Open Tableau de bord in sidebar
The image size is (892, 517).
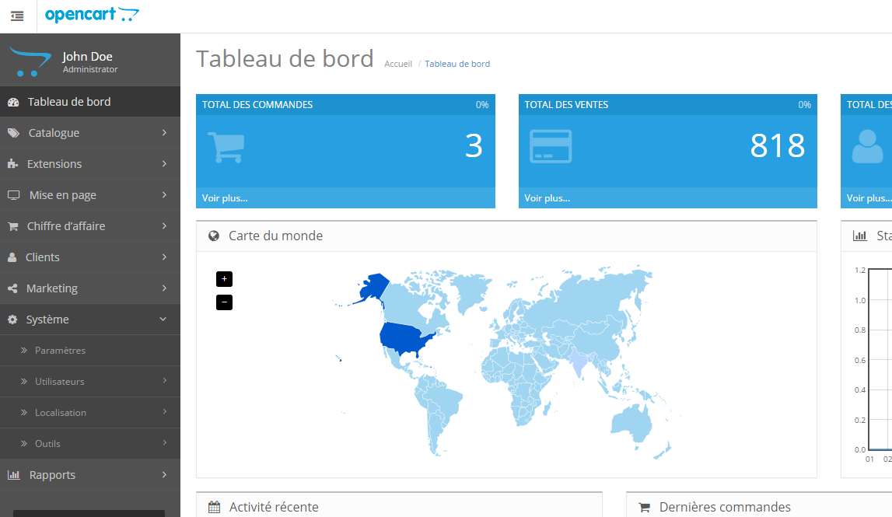click(x=90, y=102)
